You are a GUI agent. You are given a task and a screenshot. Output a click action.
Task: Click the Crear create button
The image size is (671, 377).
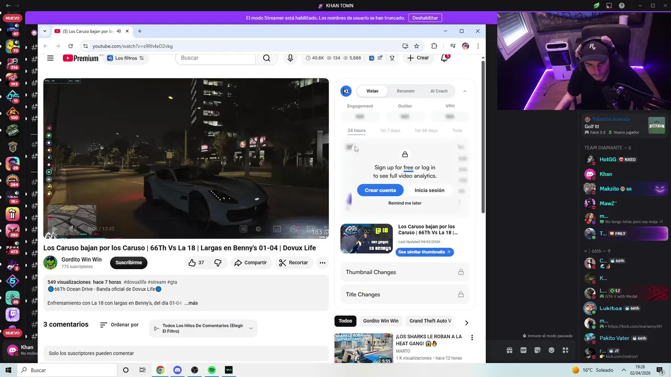[418, 58]
